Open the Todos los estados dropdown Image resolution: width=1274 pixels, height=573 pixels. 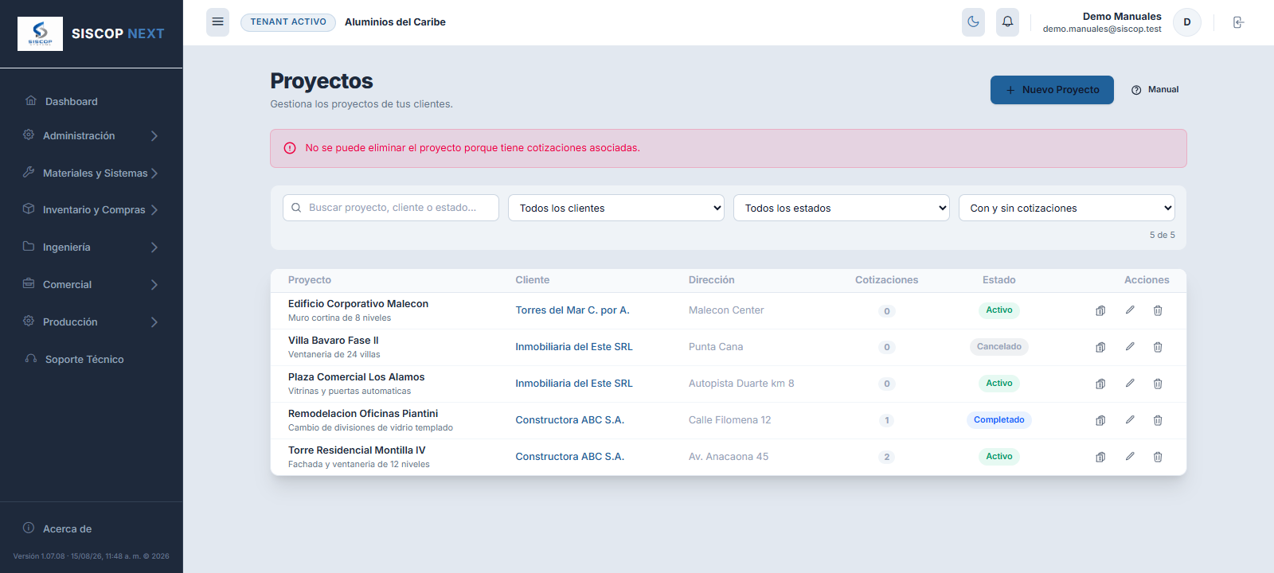click(x=842, y=208)
